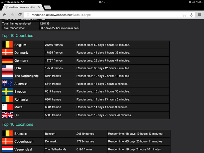Click Render time 12 days 21 hours cell
Image resolution: width=204 pixels, height=153 pixels.
(x=123, y=115)
